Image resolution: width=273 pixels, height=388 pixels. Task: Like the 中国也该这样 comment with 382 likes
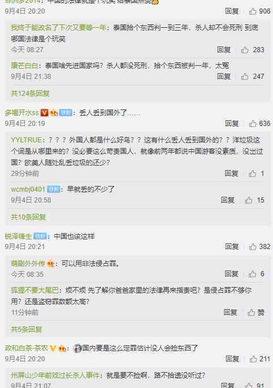pos(253,246)
